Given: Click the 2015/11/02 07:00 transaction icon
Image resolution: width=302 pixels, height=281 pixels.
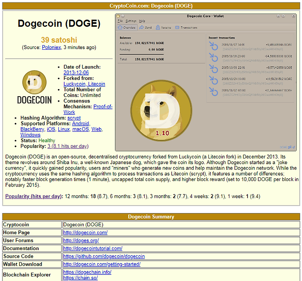Looking at the screenshot, I should tap(213, 92).
